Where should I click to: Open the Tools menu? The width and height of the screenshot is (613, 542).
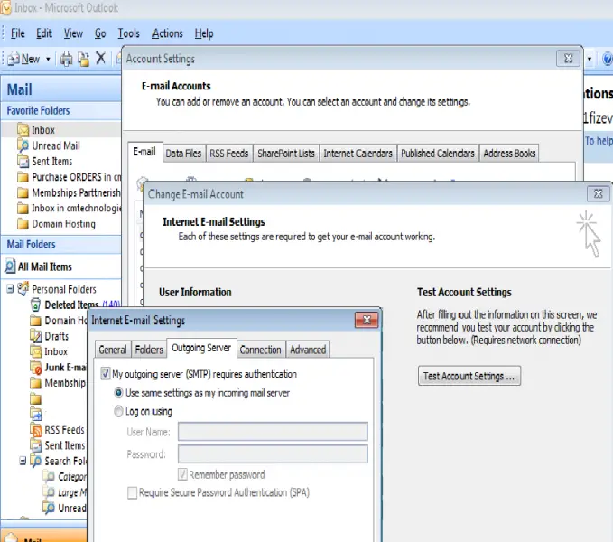pos(128,33)
